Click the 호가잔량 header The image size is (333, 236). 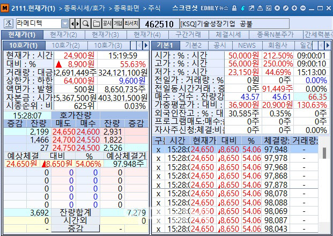click(x=76, y=115)
